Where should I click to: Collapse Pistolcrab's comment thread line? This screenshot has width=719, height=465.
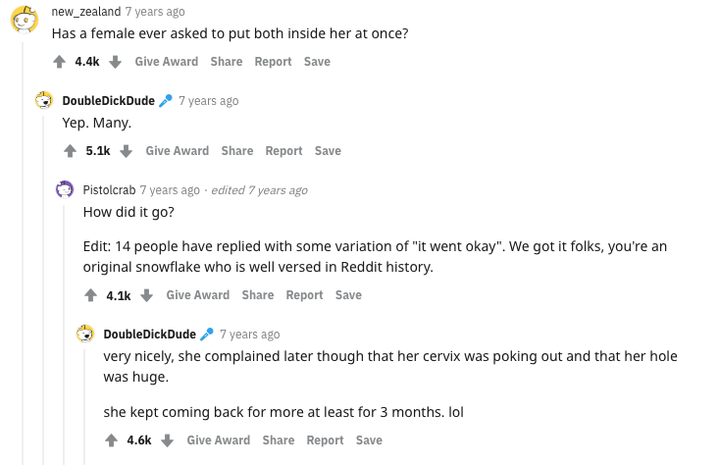tap(64, 335)
